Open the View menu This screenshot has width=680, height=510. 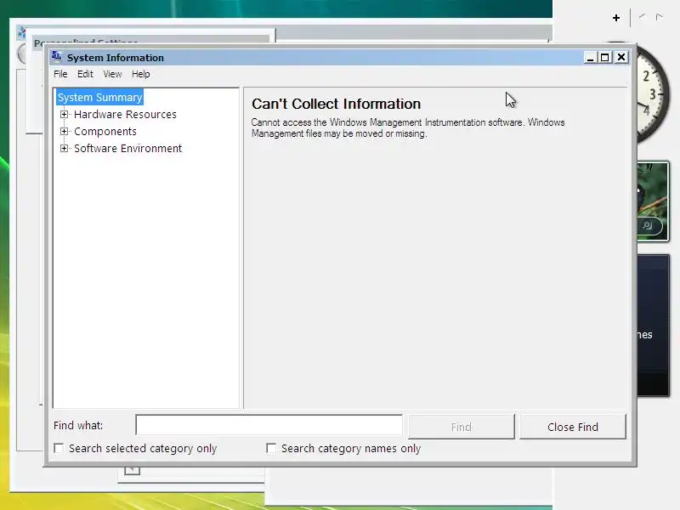pos(112,74)
